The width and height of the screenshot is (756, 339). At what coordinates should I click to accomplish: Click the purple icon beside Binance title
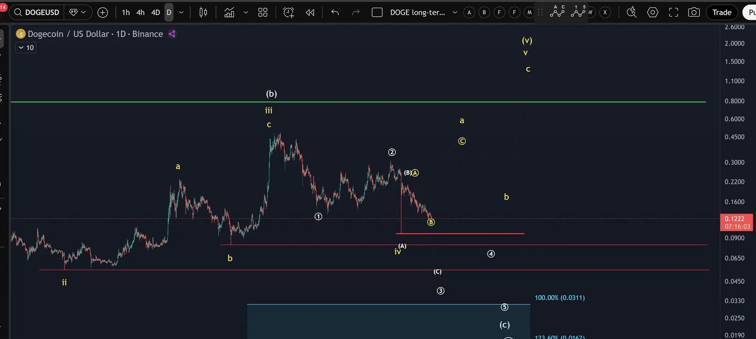(172, 34)
